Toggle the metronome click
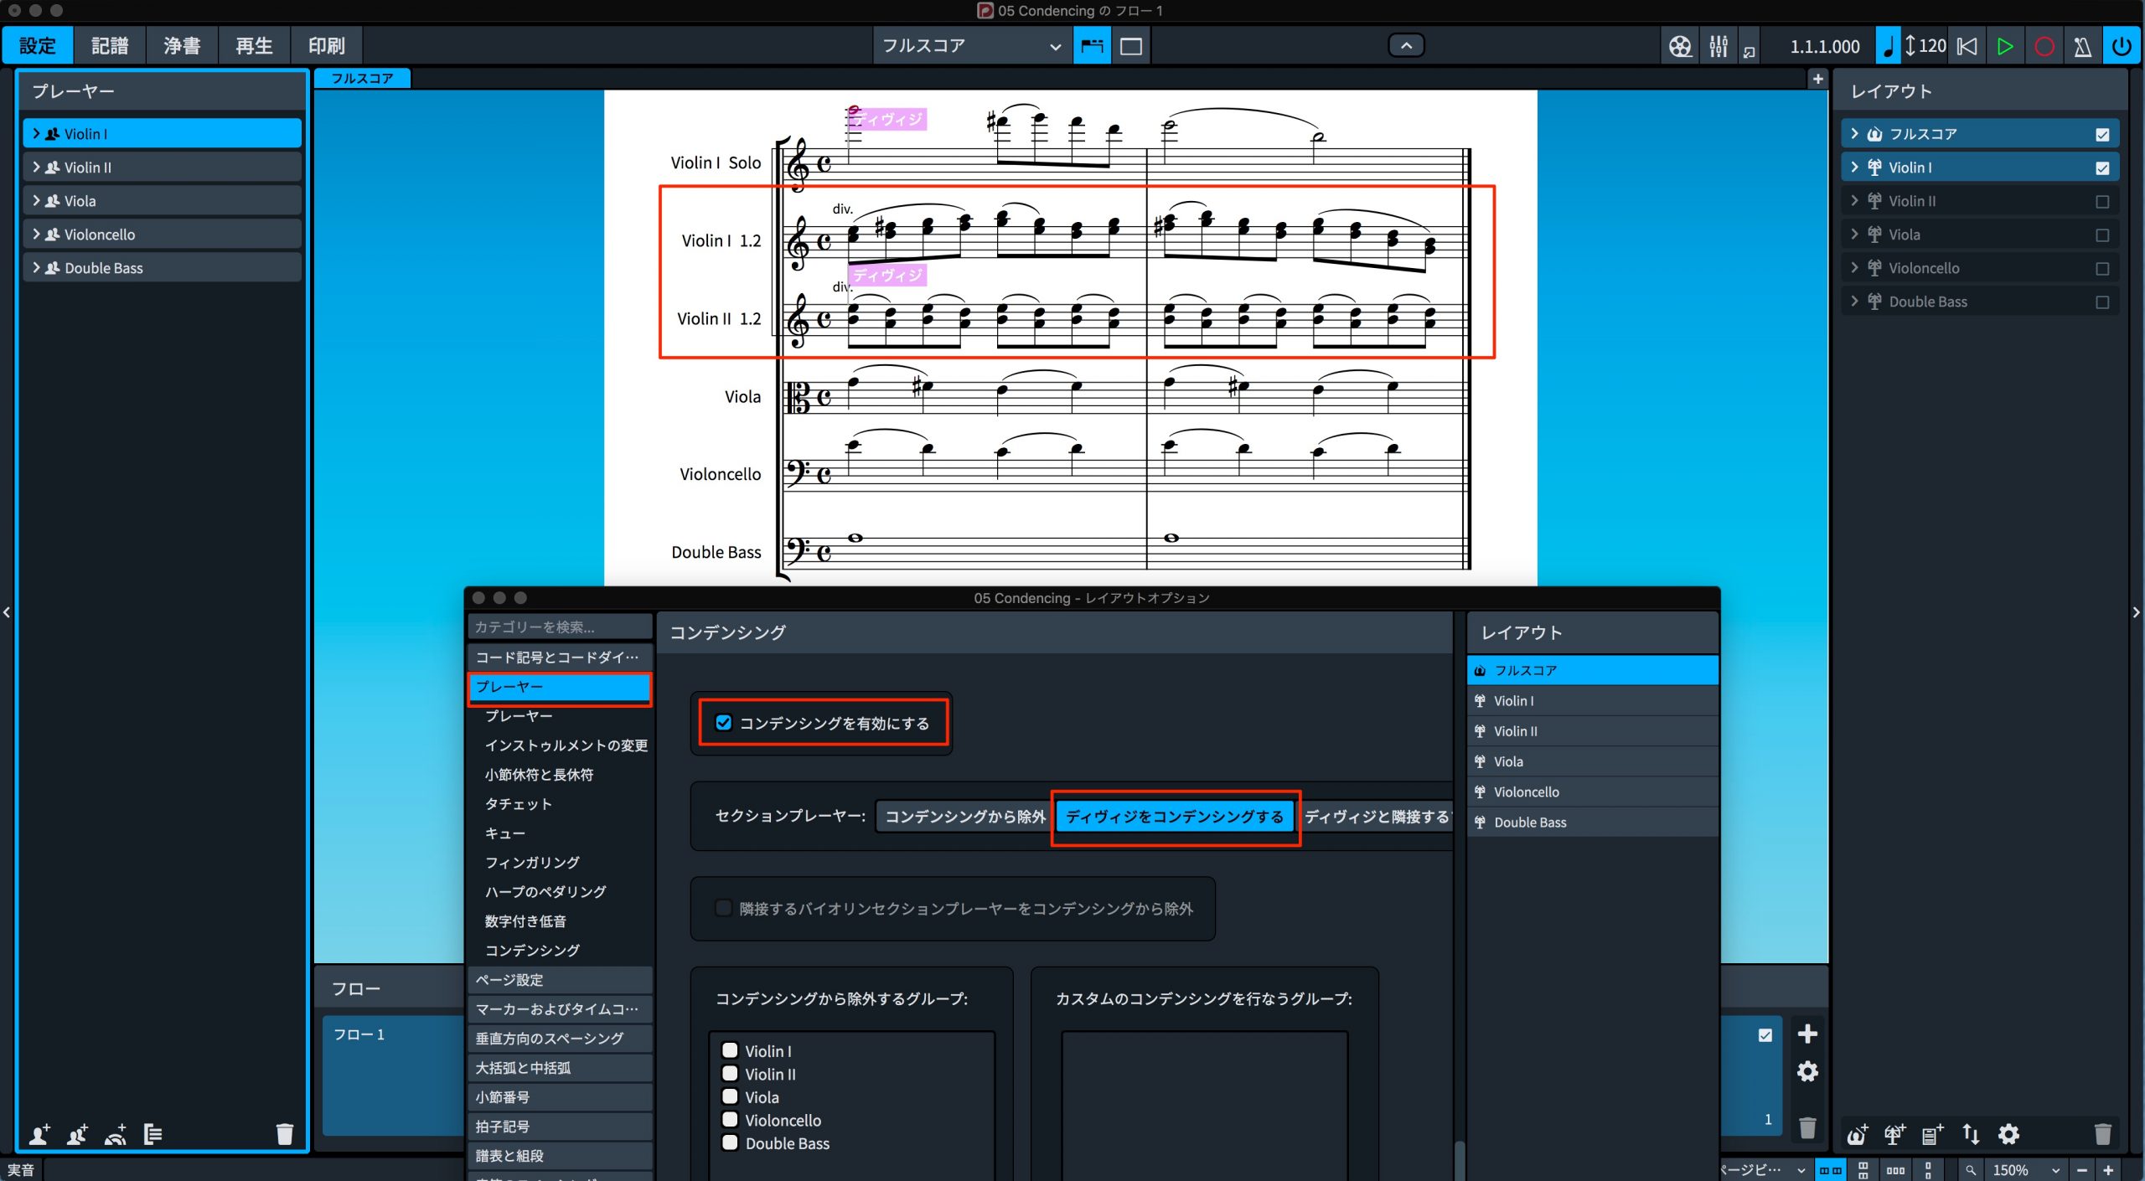Screen dimensions: 2145x1181 pos(2082,46)
